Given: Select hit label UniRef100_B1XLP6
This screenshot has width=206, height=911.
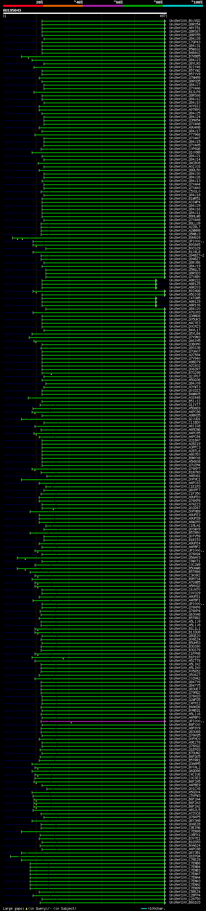Looking at the screenshot, I should click(x=185, y=92).
